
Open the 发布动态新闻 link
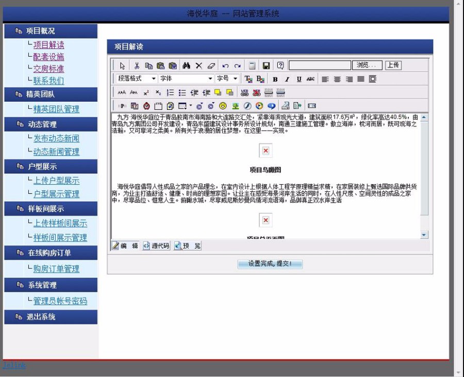[x=56, y=138]
